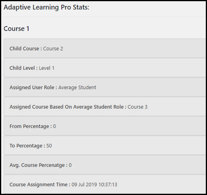This screenshot has height=195, width=207.
Task: Select the Course 1 section title
Action: pos(17,29)
